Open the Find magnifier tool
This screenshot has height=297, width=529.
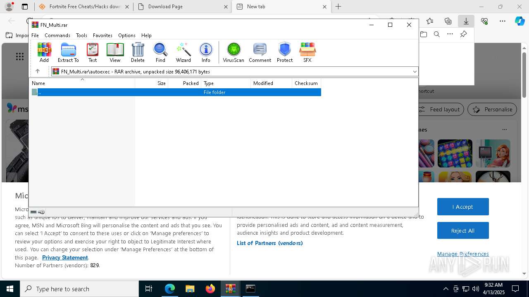(160, 52)
